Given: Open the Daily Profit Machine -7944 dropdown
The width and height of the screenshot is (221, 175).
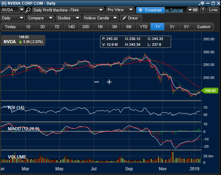Looking at the screenshot, I should [x=68, y=10].
